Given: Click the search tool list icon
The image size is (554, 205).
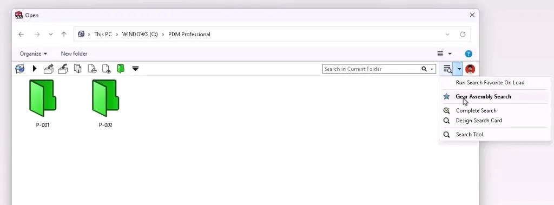Looking at the screenshot, I should pos(447,69).
